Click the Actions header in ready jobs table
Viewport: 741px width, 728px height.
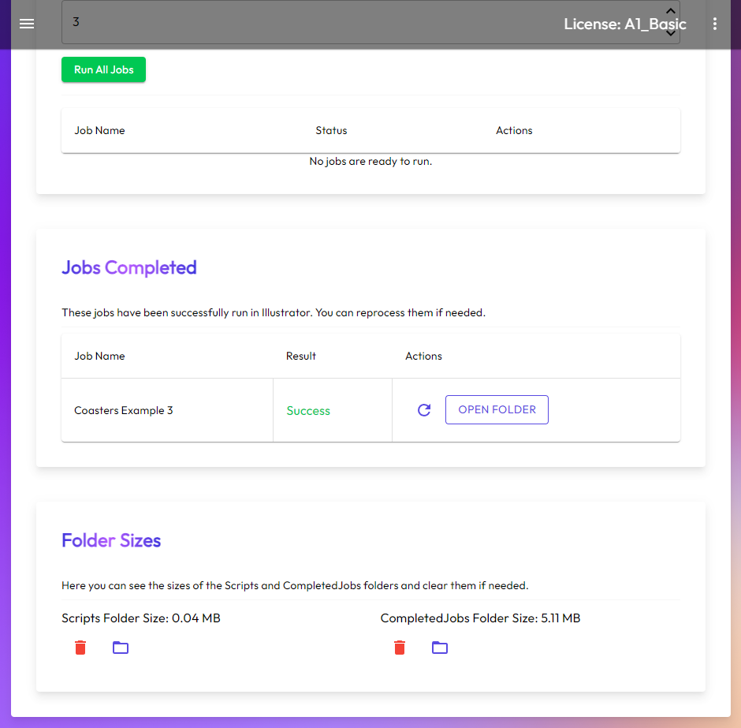pyautogui.click(x=514, y=130)
